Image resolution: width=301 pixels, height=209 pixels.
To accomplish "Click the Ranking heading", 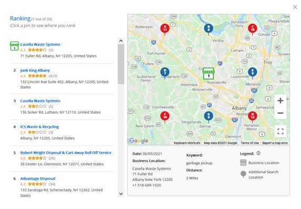I will pyautogui.click(x=20, y=18).
